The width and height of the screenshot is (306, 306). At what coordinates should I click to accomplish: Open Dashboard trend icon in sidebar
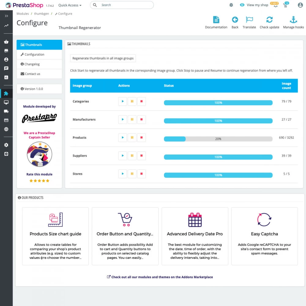(x=6, y=26)
